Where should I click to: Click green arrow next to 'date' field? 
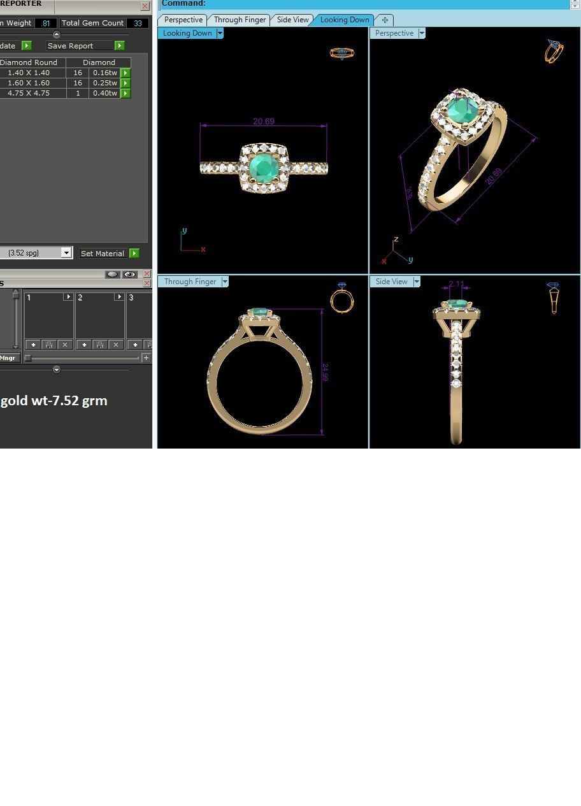pos(27,46)
